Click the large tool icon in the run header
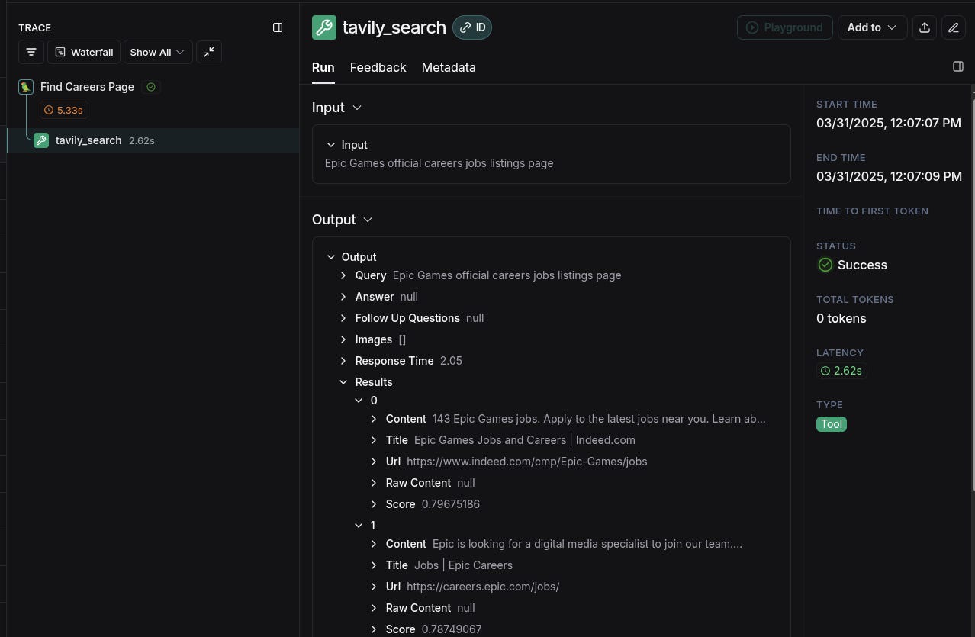The width and height of the screenshot is (975, 637). click(x=323, y=27)
